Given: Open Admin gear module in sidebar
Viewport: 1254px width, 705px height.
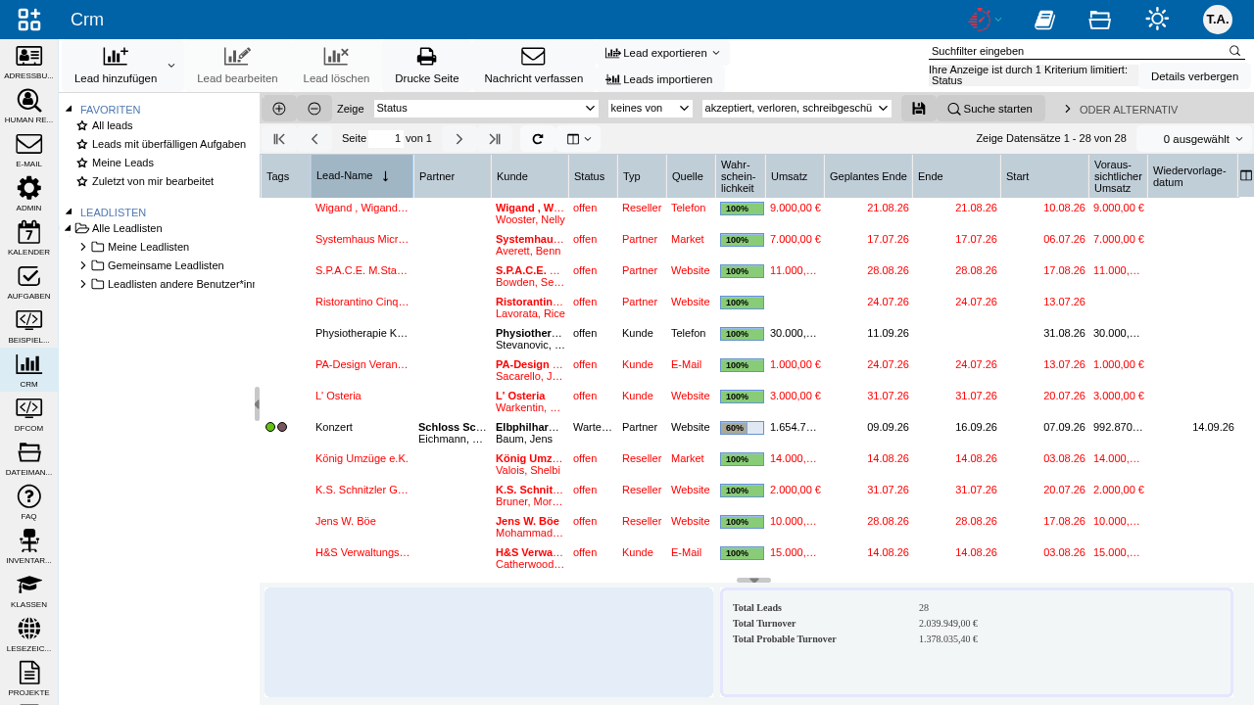Looking at the screenshot, I should pos(29,194).
